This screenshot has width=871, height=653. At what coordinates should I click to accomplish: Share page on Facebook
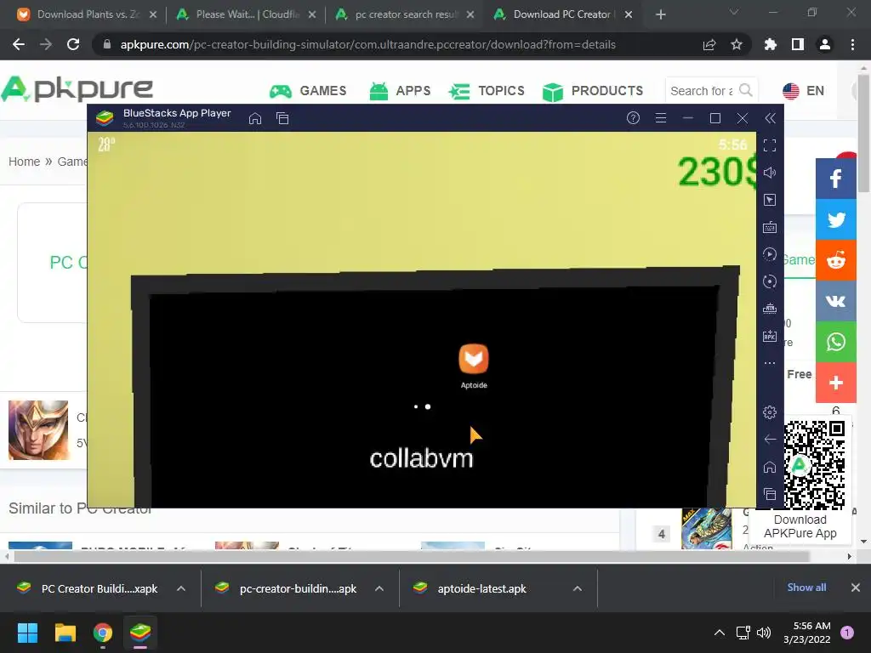(x=836, y=179)
